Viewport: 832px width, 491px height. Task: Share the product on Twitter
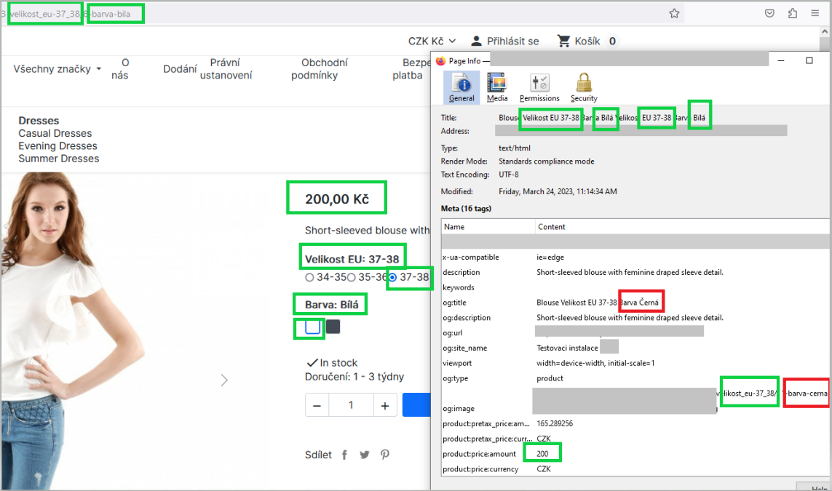pyautogui.click(x=364, y=454)
